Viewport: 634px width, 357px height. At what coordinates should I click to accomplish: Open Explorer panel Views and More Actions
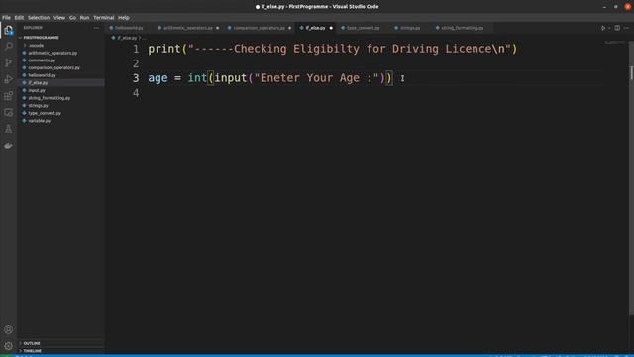(96, 28)
